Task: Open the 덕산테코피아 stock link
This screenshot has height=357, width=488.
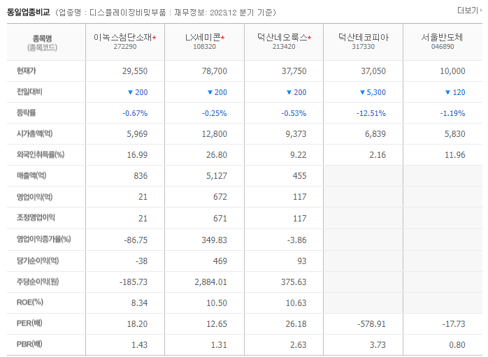Action: (x=364, y=37)
